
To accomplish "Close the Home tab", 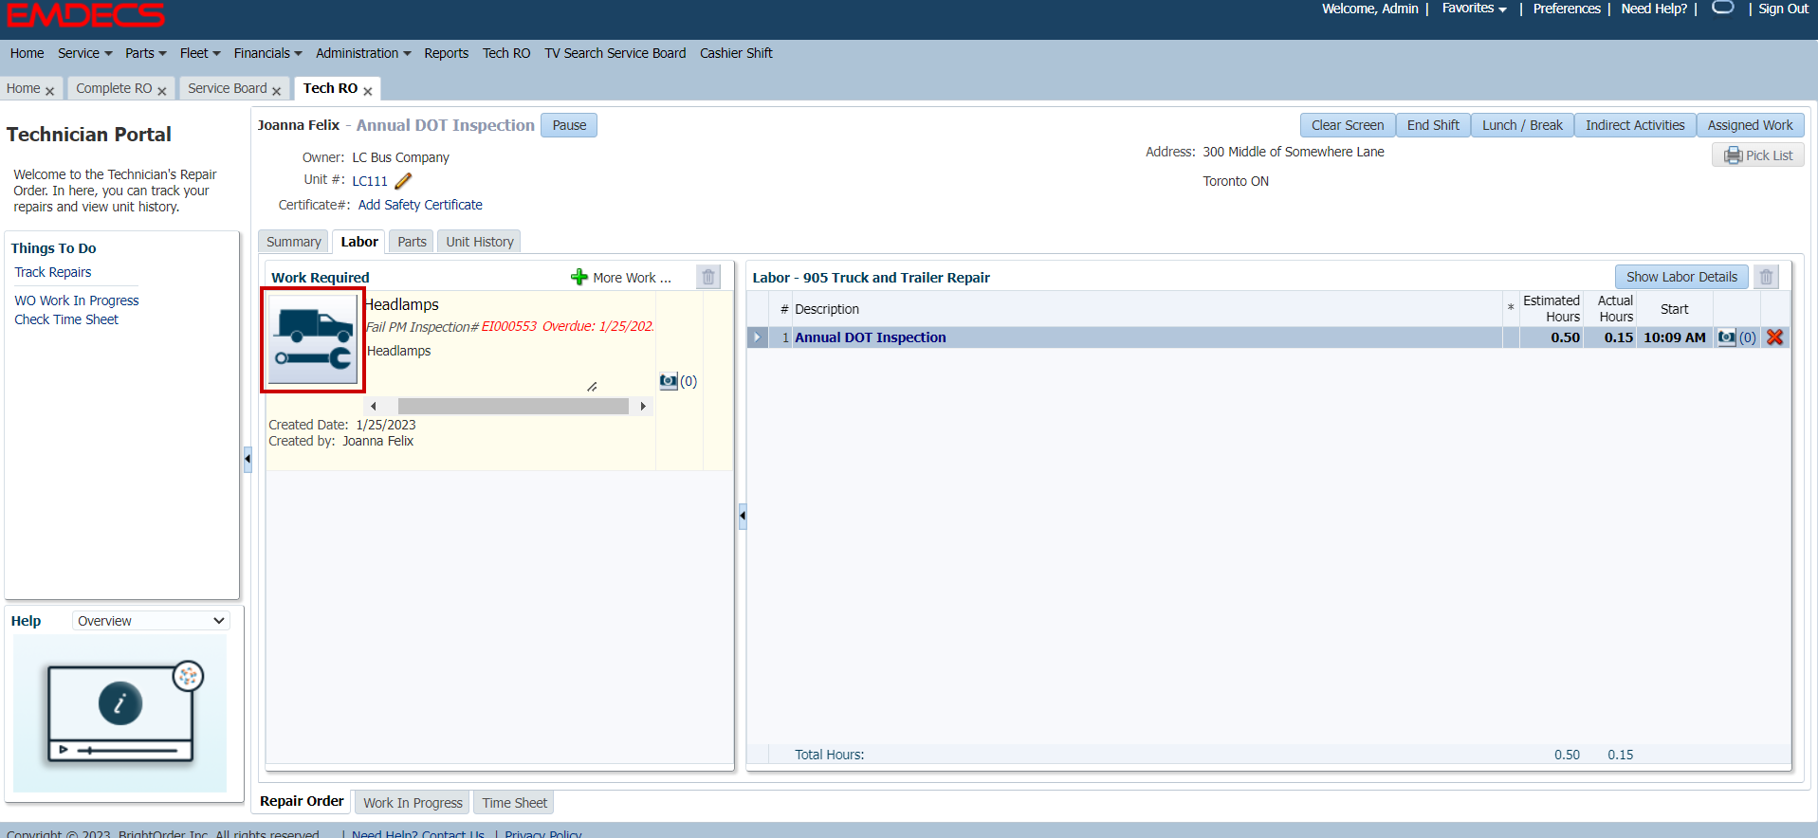I will click(x=50, y=91).
